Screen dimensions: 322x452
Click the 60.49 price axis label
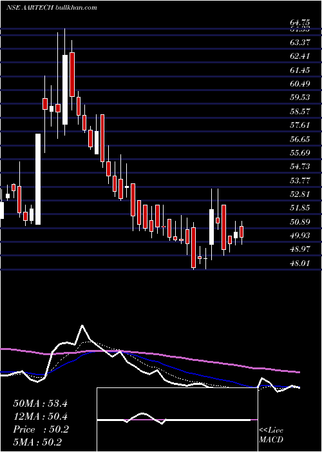click(x=300, y=83)
